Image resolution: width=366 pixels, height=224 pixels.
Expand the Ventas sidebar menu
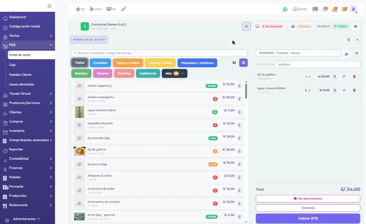click(27, 36)
